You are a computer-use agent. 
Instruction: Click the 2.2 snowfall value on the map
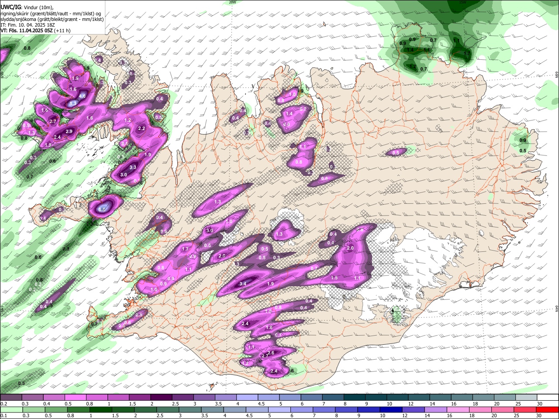tap(141, 128)
